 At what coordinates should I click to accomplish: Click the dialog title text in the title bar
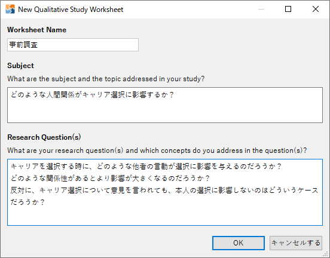[x=71, y=10]
